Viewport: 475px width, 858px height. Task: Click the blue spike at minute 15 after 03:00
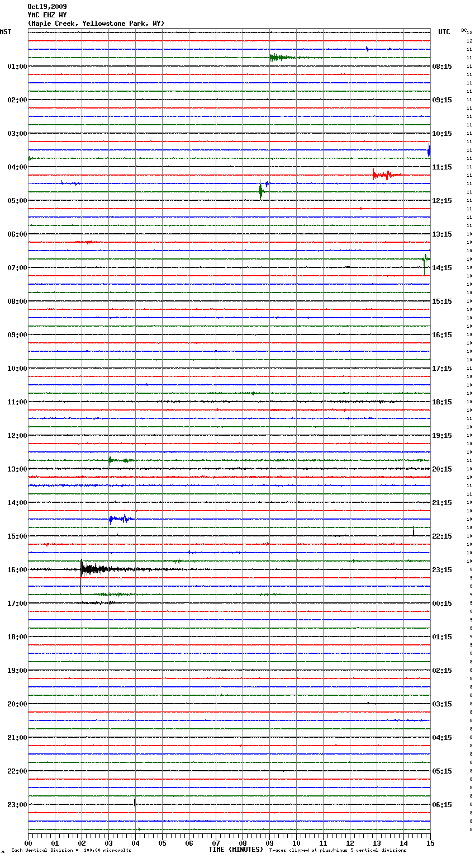click(429, 150)
